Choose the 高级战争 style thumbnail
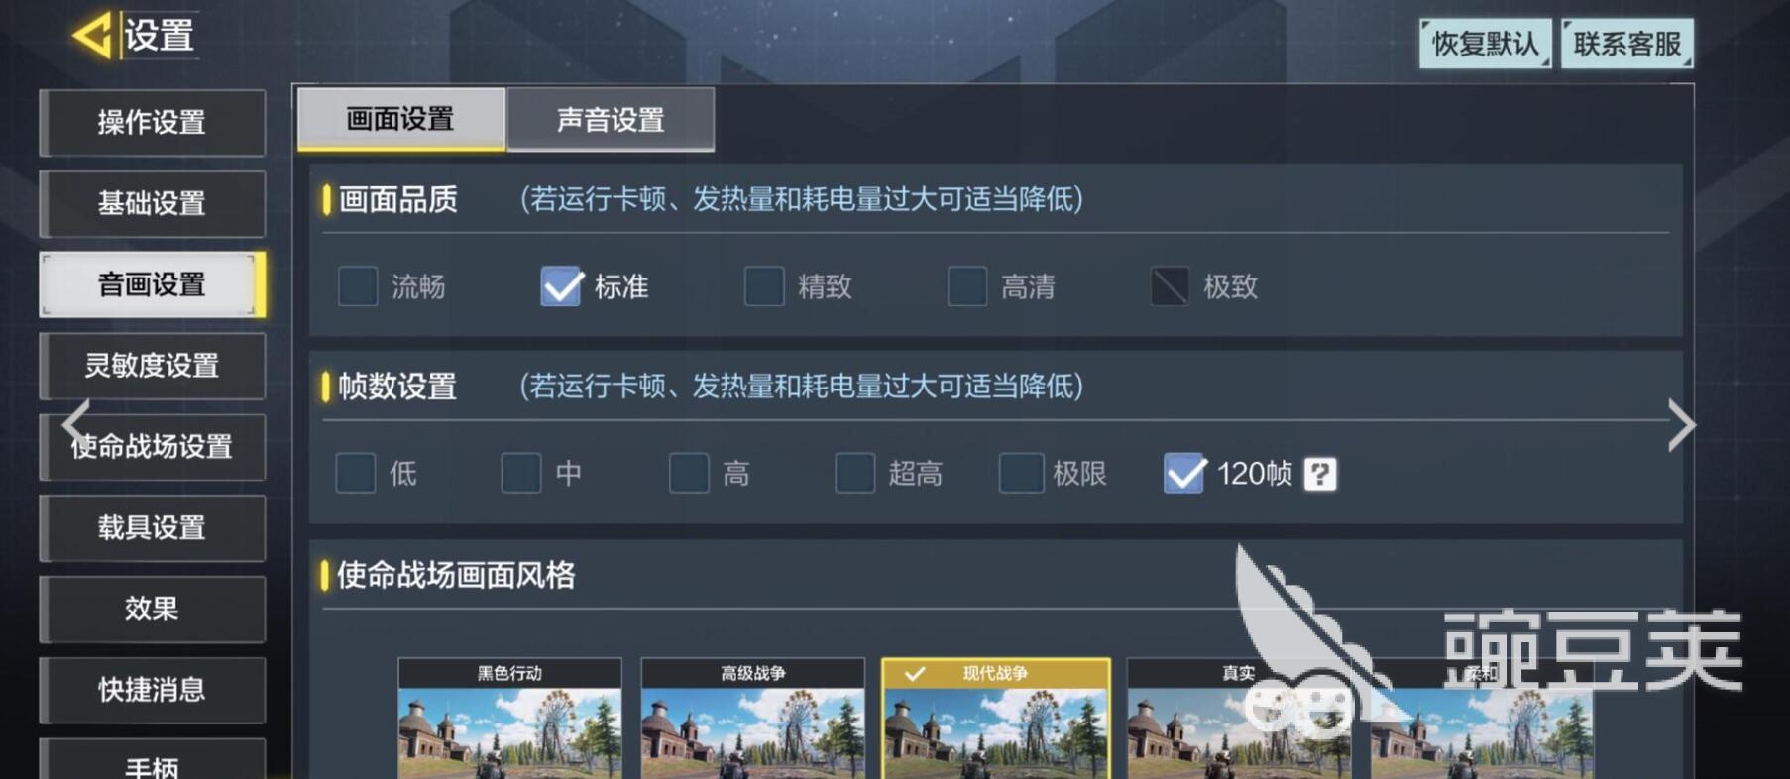Screen dimensions: 1790x779 (753, 719)
